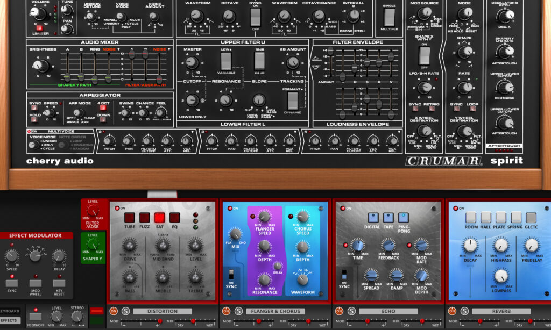Select the SHAPER Y level section

tap(93, 248)
